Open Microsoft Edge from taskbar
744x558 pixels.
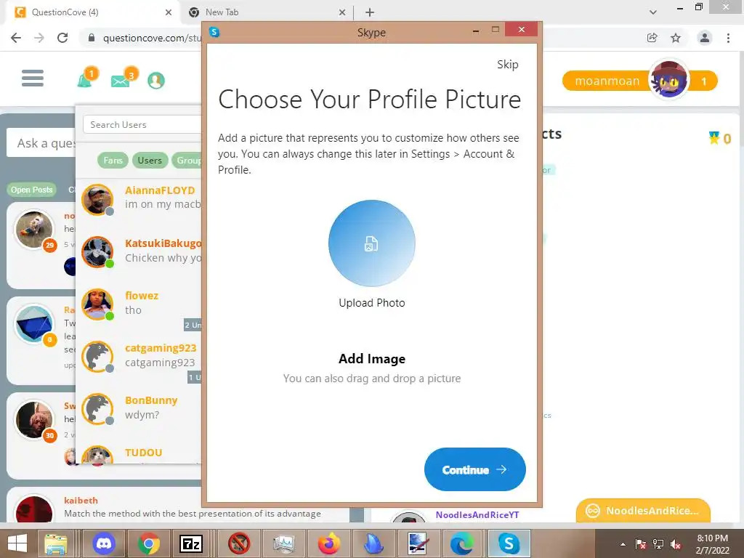pyautogui.click(x=462, y=543)
